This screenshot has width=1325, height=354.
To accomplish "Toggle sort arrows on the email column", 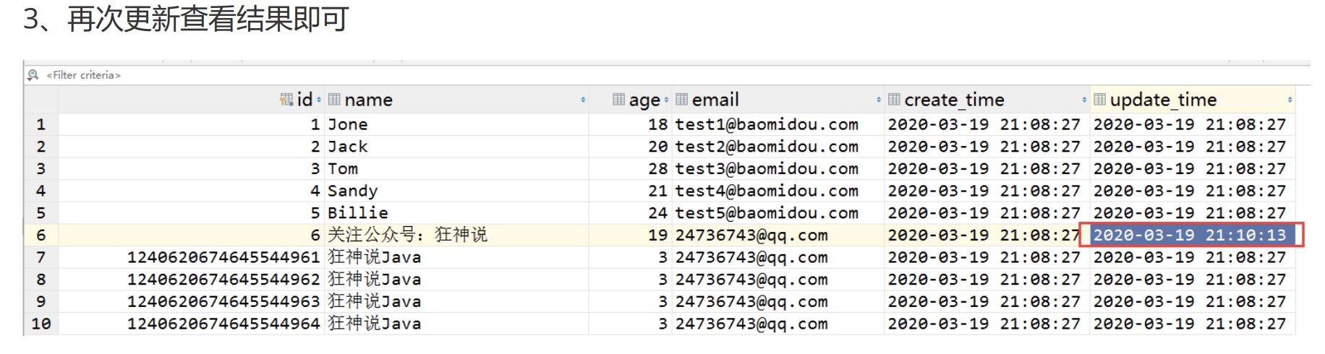I will point(879,100).
